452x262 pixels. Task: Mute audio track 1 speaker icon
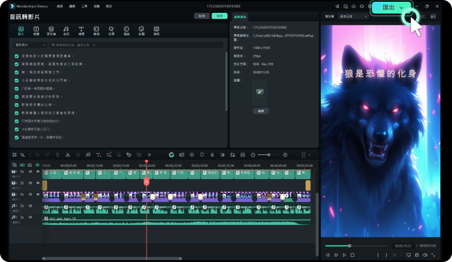point(30,206)
